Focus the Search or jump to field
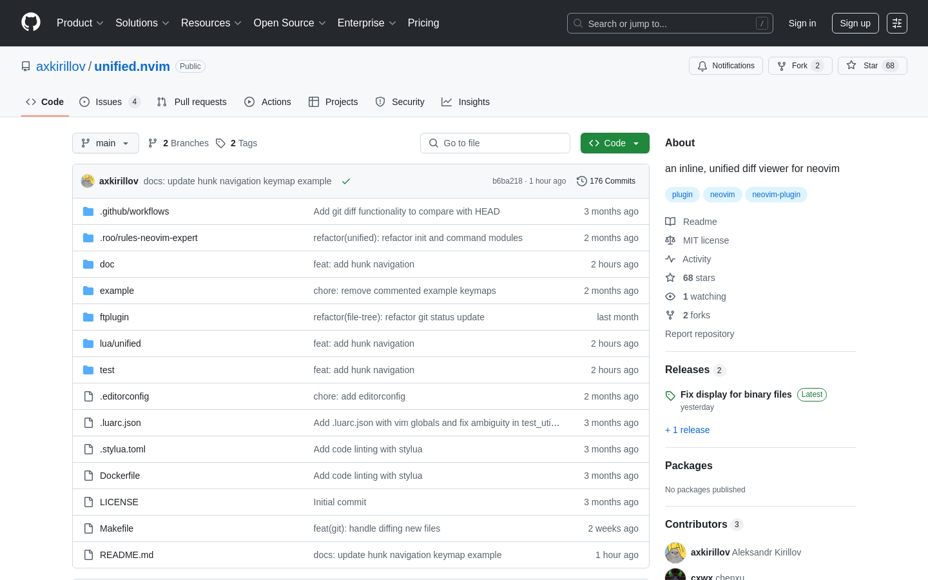The height and width of the screenshot is (580, 928). tap(670, 23)
